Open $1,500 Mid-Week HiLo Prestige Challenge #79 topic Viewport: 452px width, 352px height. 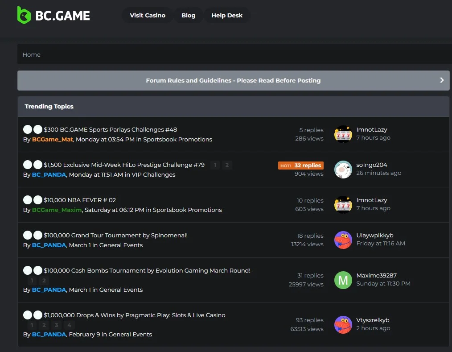point(124,165)
